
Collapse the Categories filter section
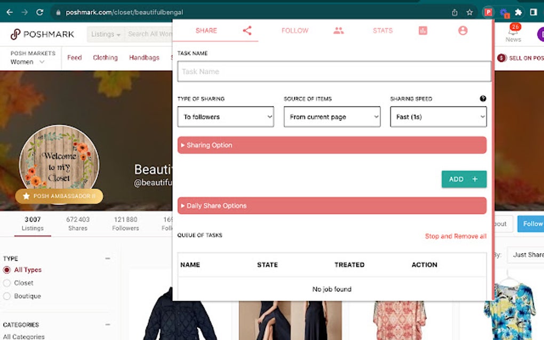(108, 325)
